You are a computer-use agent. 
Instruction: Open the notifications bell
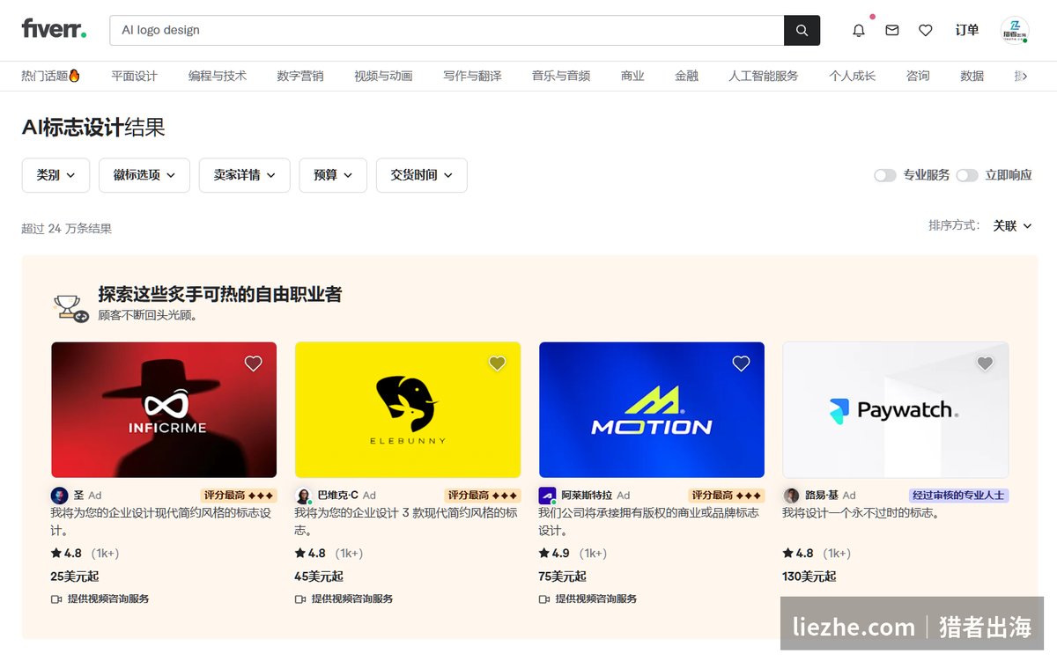[859, 30]
